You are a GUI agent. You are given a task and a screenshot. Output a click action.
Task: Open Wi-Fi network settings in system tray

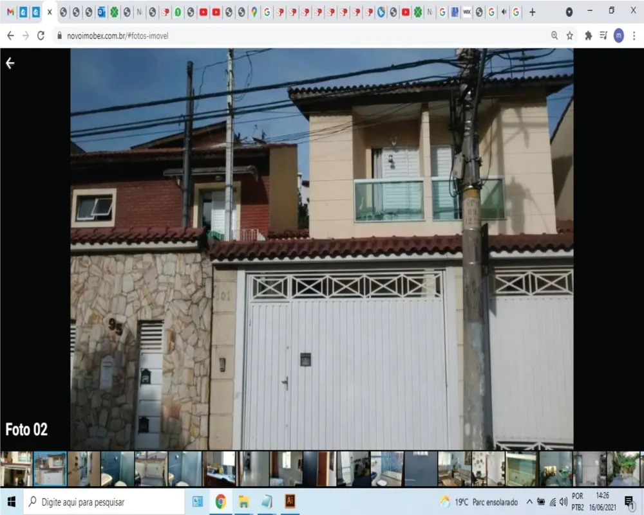click(553, 502)
